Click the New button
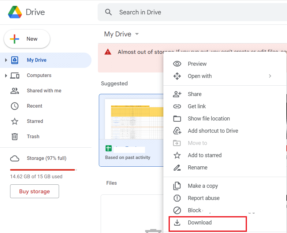Viewport: 287px width, 233px height. (27, 39)
